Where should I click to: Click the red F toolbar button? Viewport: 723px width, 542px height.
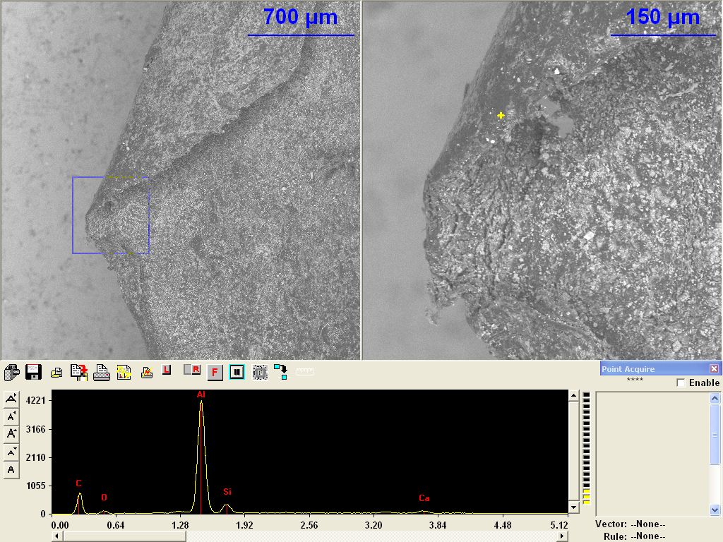pyautogui.click(x=215, y=372)
